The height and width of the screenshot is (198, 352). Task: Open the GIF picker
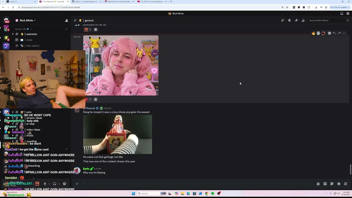(325, 184)
